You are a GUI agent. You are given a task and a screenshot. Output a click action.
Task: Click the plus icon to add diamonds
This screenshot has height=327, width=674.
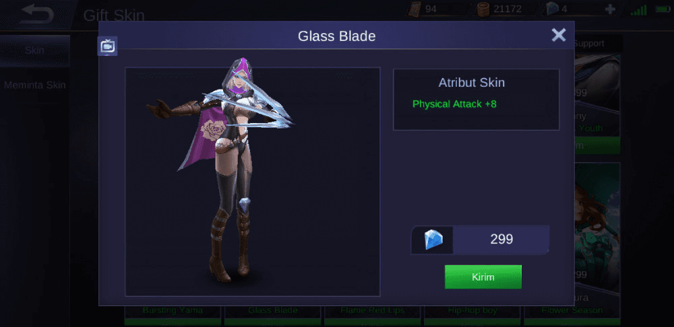(x=609, y=9)
